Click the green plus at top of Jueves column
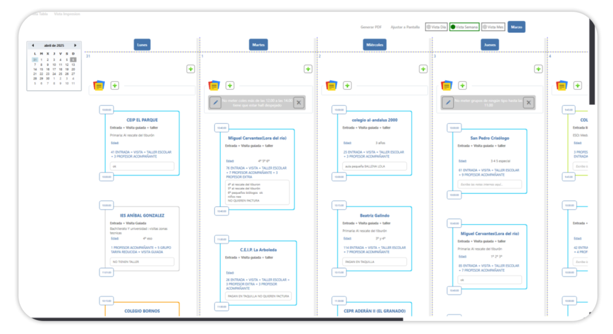This screenshot has width=613, height=334. (538, 69)
